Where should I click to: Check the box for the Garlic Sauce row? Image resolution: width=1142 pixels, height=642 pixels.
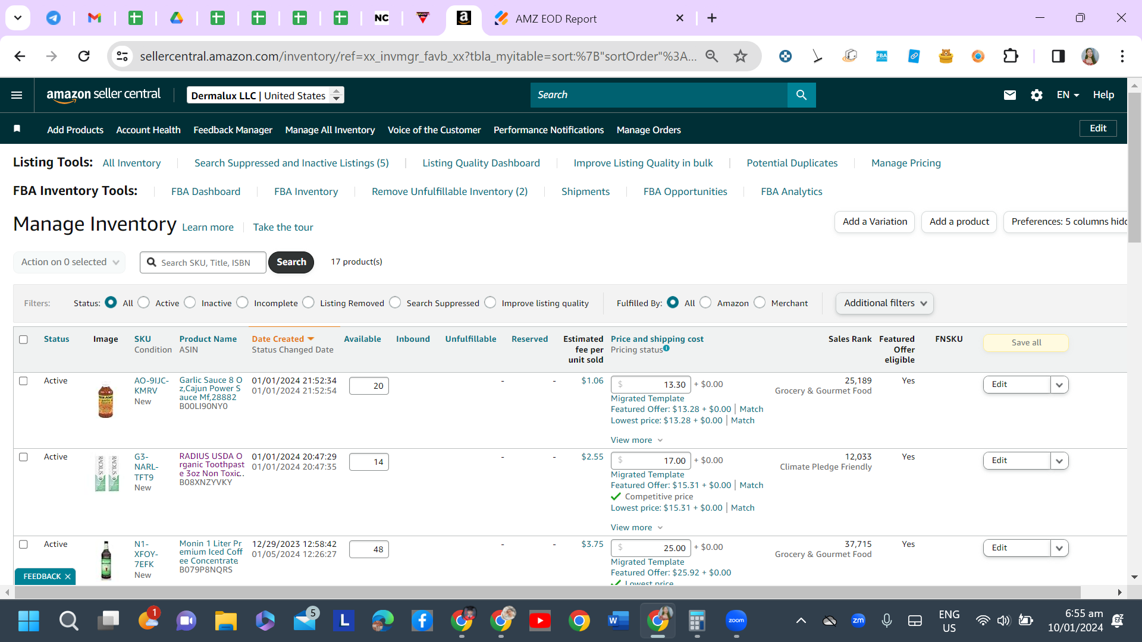tap(23, 381)
